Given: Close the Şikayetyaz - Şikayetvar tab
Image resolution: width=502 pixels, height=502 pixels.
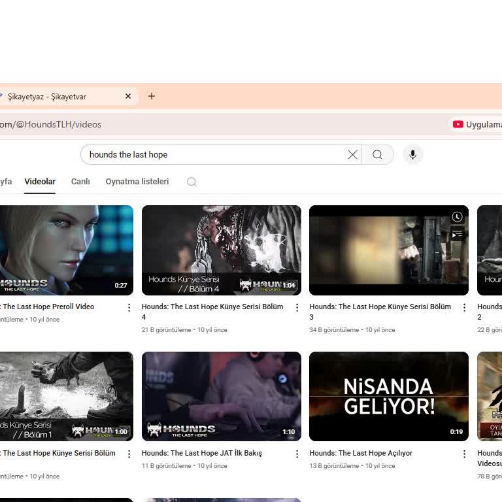Looking at the screenshot, I should pos(128,96).
